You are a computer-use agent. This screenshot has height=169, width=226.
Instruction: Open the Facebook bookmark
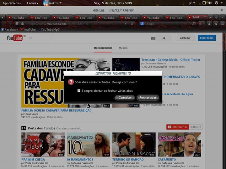(9, 29)
